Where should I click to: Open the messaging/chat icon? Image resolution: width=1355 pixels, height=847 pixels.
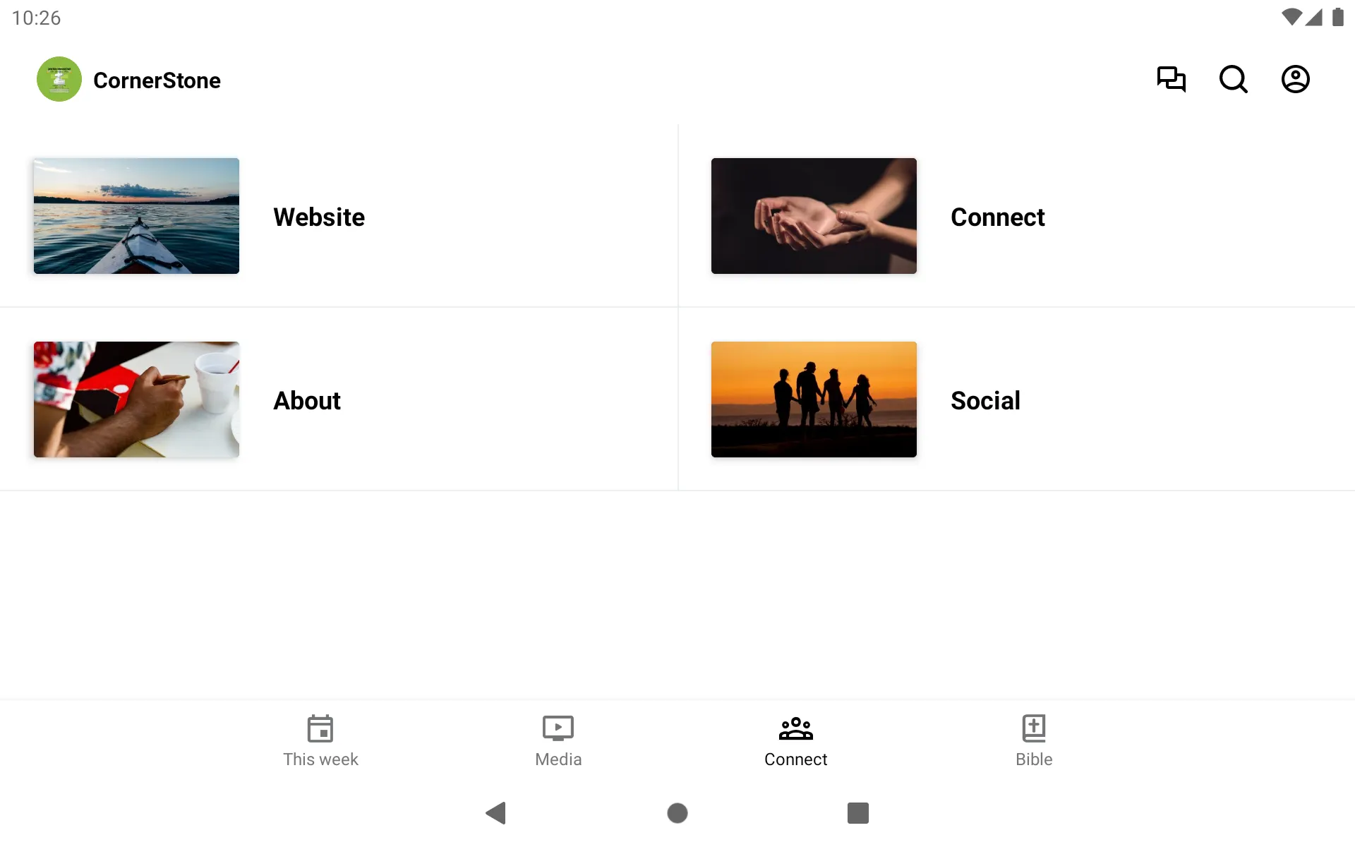pyautogui.click(x=1171, y=79)
